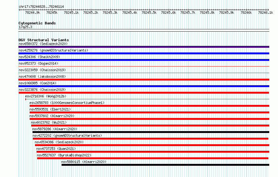Screen dimensions: 278x177
Task: Click the chr17:78244828..78246114 region label
Action: 41,7
